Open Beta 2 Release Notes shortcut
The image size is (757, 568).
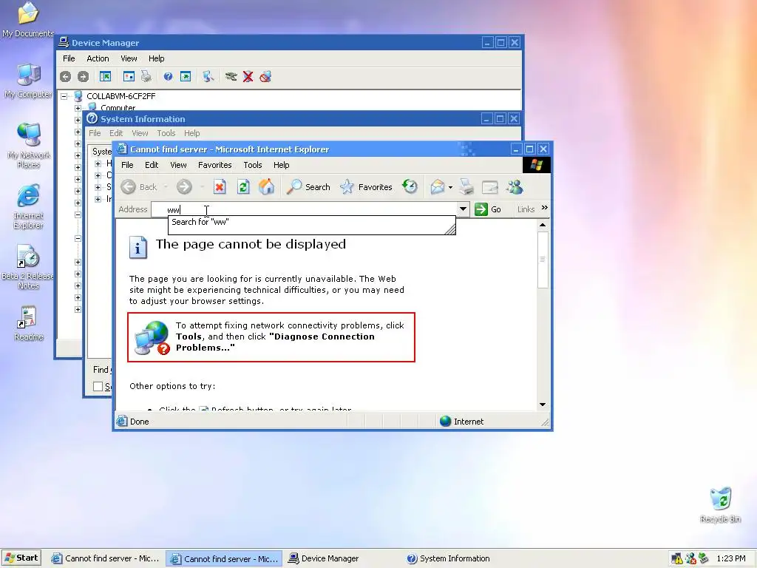pyautogui.click(x=28, y=266)
